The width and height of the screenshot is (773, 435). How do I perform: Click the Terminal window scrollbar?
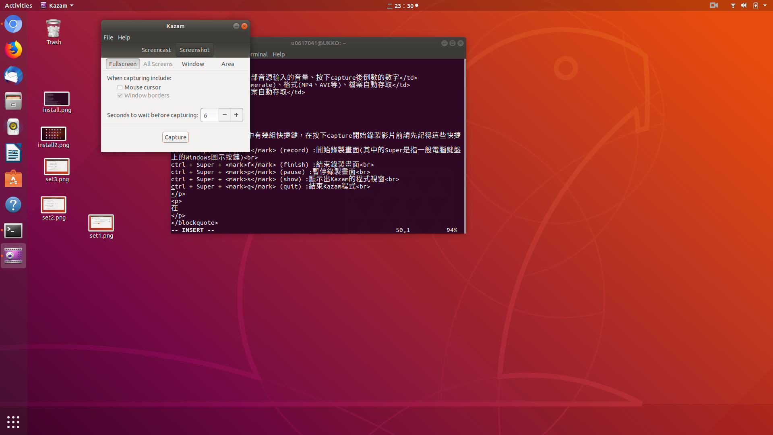click(x=465, y=146)
